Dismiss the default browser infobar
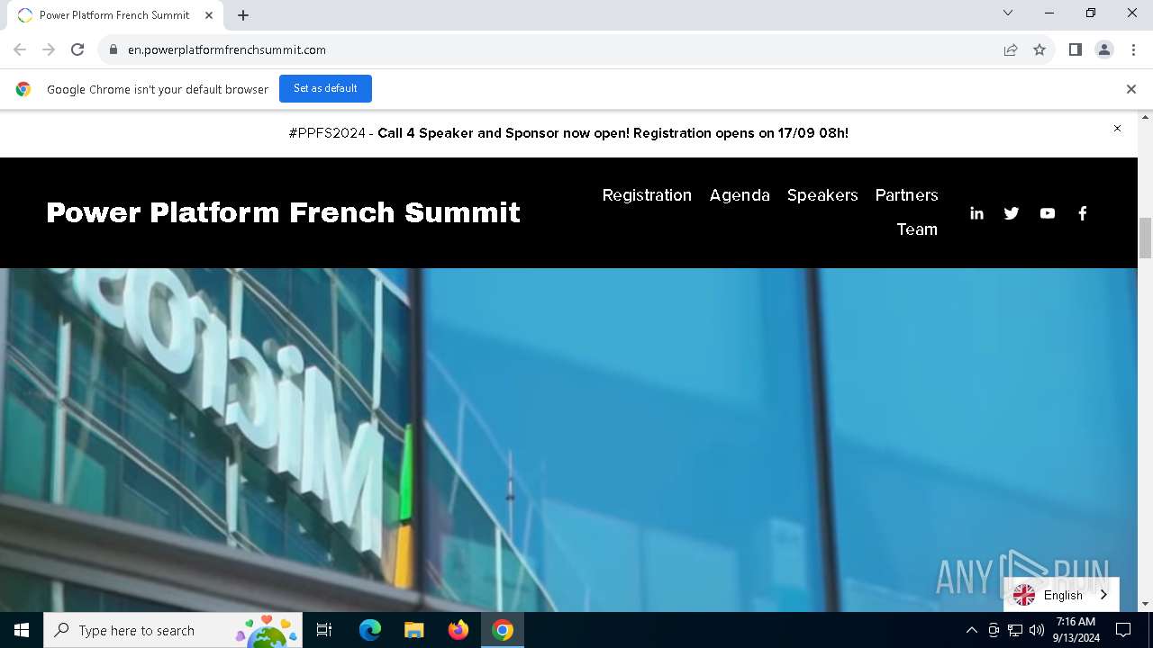 (x=1131, y=89)
